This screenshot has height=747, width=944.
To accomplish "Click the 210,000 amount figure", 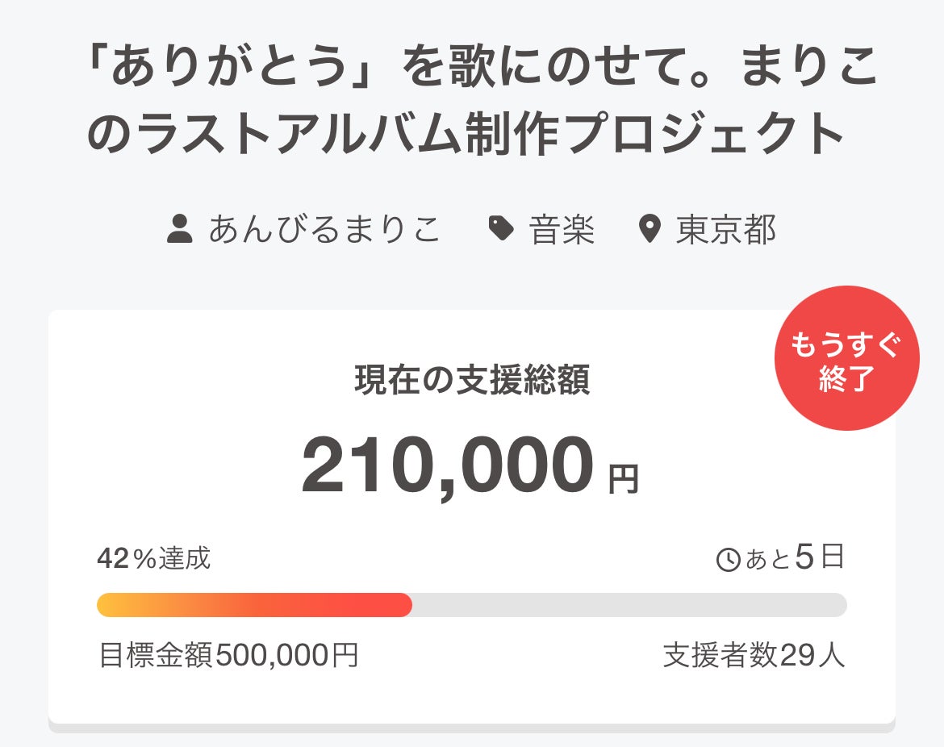I will click(448, 466).
